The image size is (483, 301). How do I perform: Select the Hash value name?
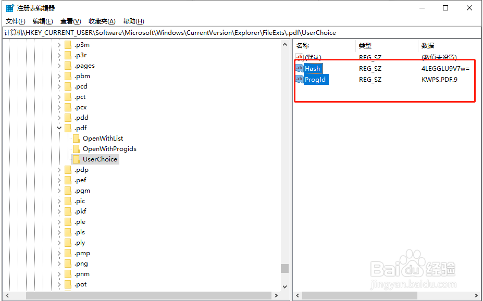[312, 69]
